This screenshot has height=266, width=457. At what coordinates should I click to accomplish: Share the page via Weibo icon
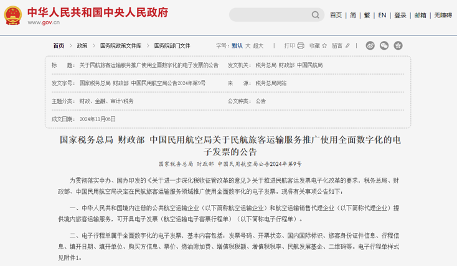pos(370,45)
